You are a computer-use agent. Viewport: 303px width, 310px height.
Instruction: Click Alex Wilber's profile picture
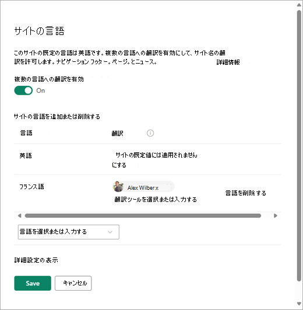click(x=118, y=186)
